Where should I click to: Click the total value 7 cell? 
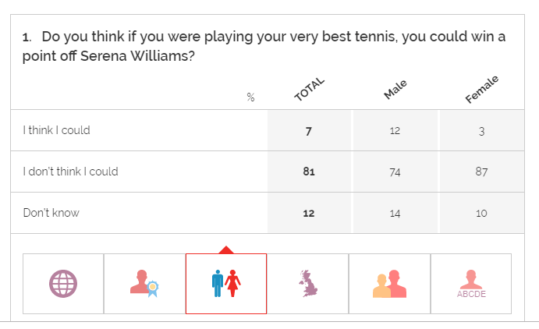click(309, 130)
